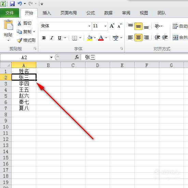Select row 5 header

5,96
